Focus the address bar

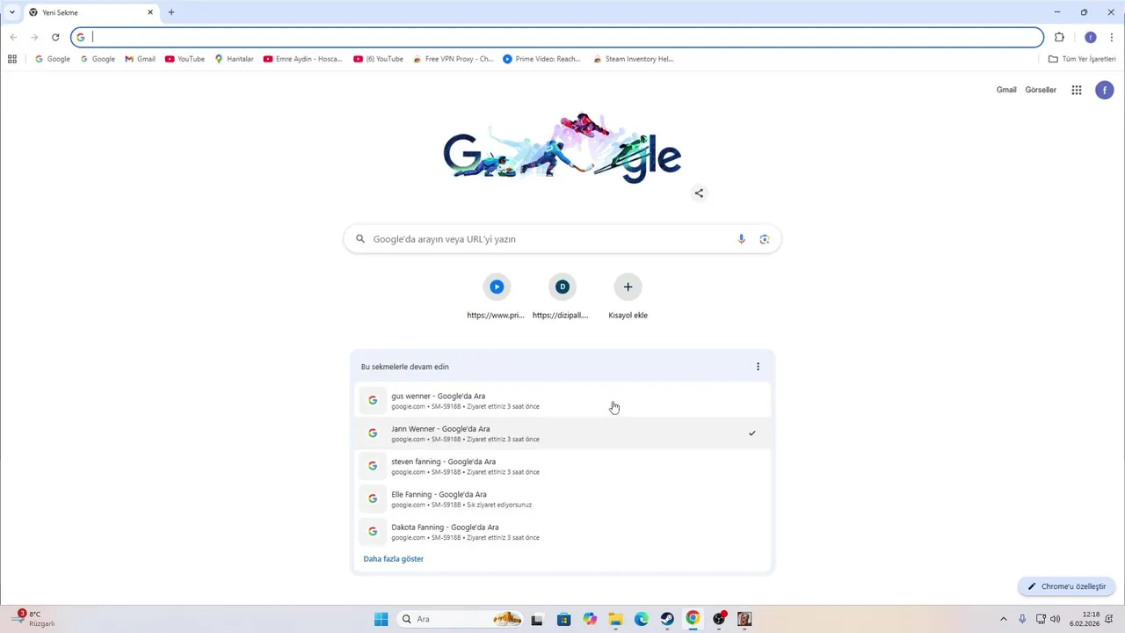[x=557, y=37]
